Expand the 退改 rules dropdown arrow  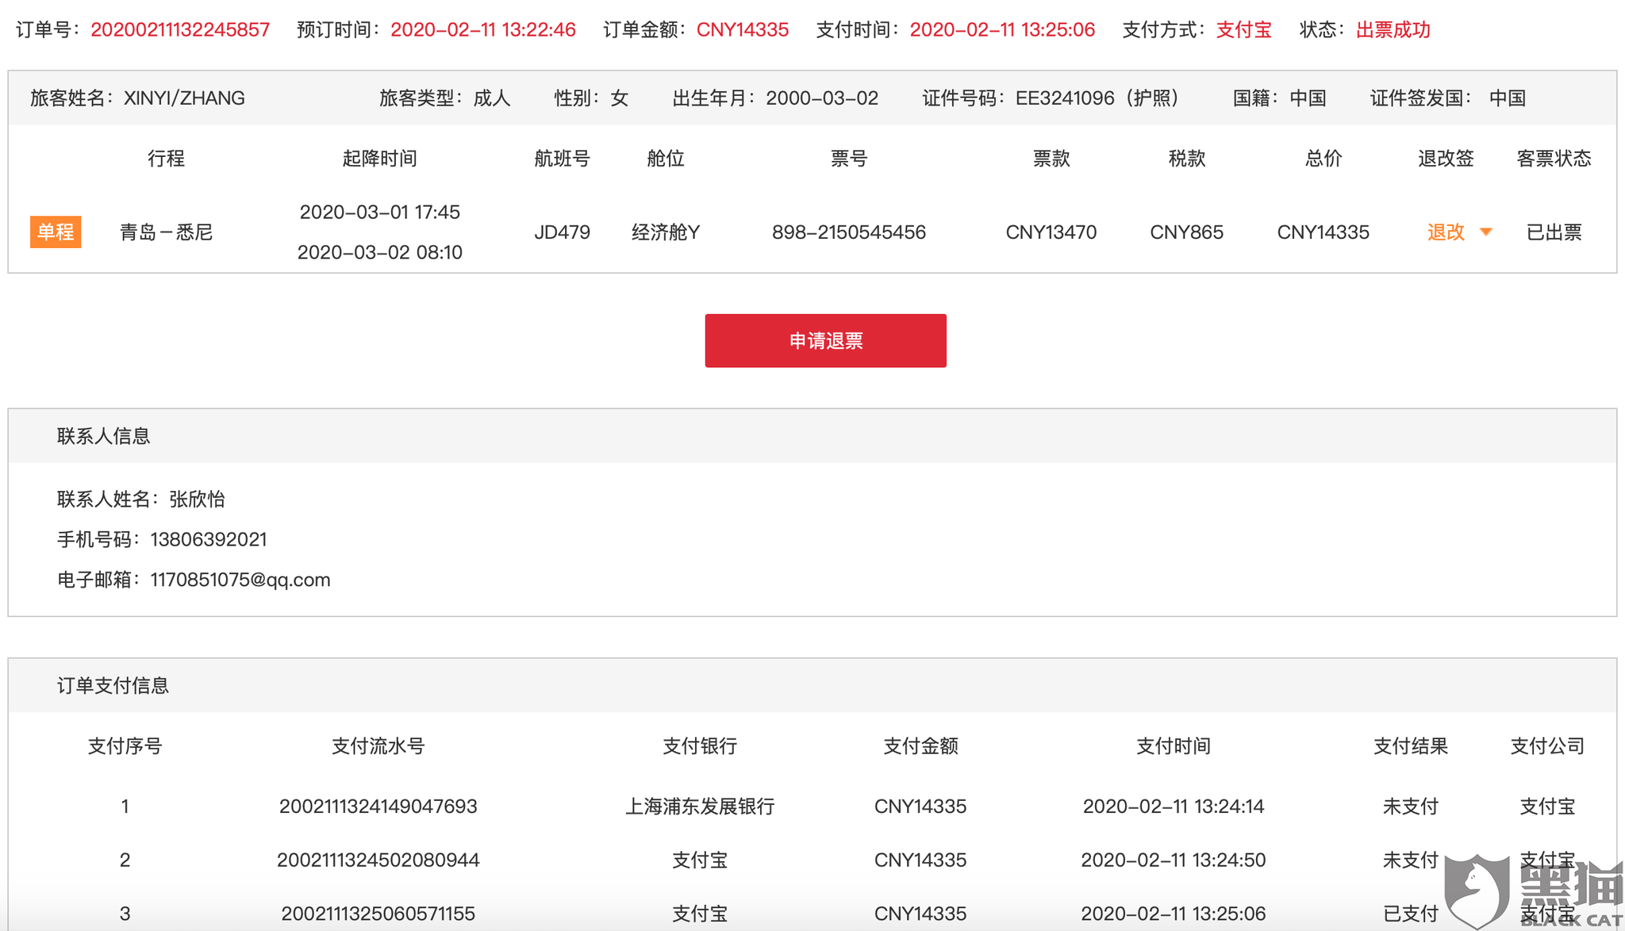coord(1486,232)
